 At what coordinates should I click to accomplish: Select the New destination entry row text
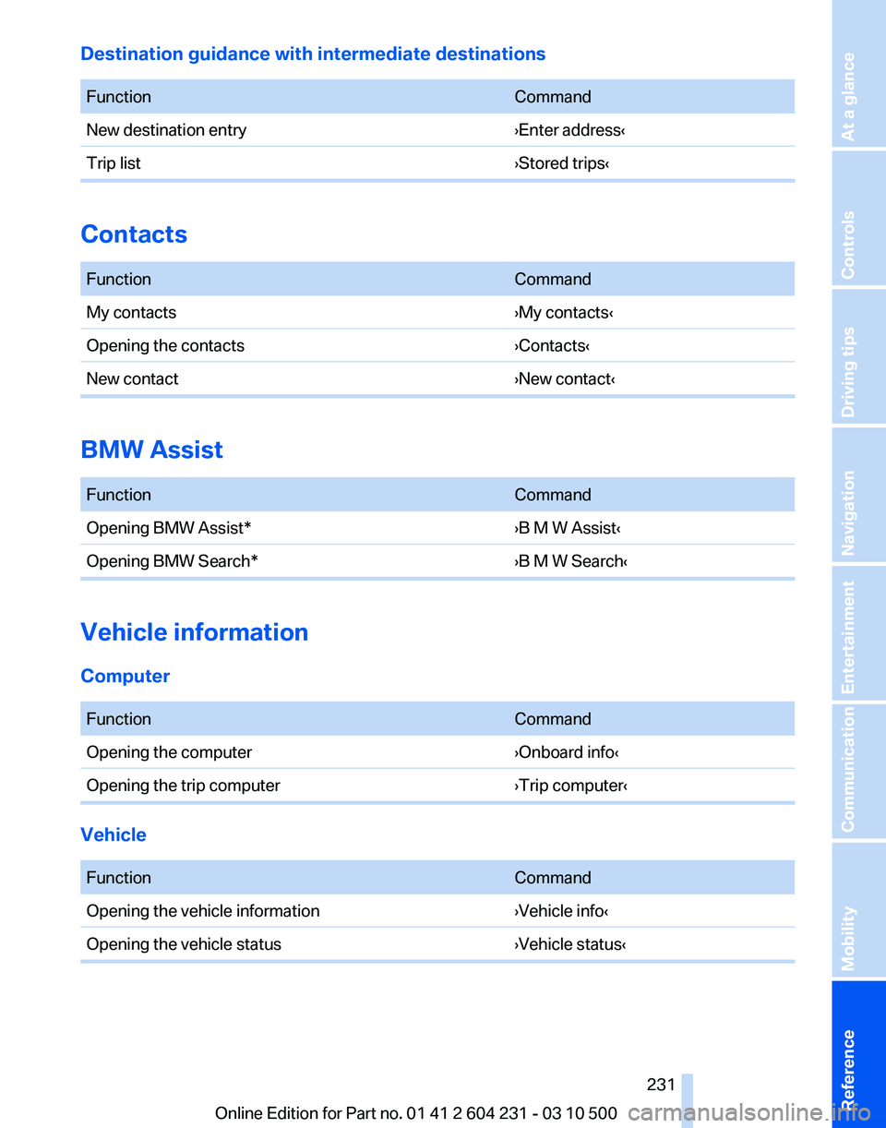pyautogui.click(x=166, y=130)
